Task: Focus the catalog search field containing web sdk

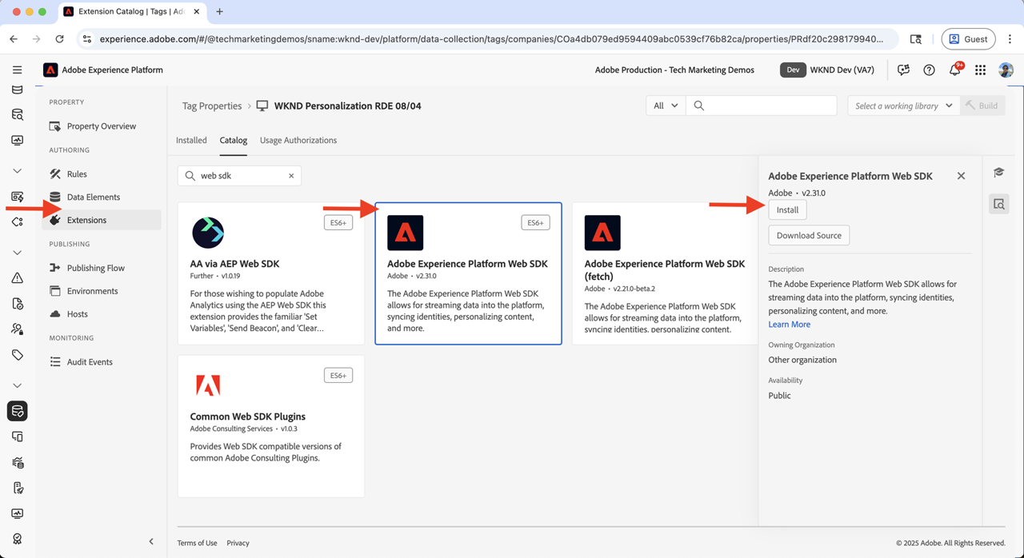Action: [239, 176]
